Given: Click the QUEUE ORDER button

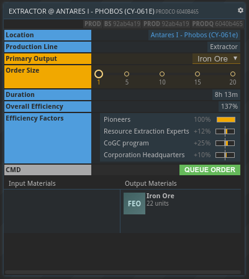Looking at the screenshot, I should pos(210,170).
